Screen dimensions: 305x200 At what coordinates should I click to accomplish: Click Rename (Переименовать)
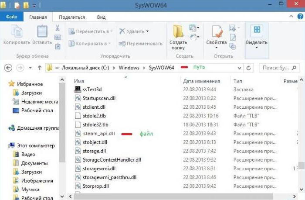140,44
